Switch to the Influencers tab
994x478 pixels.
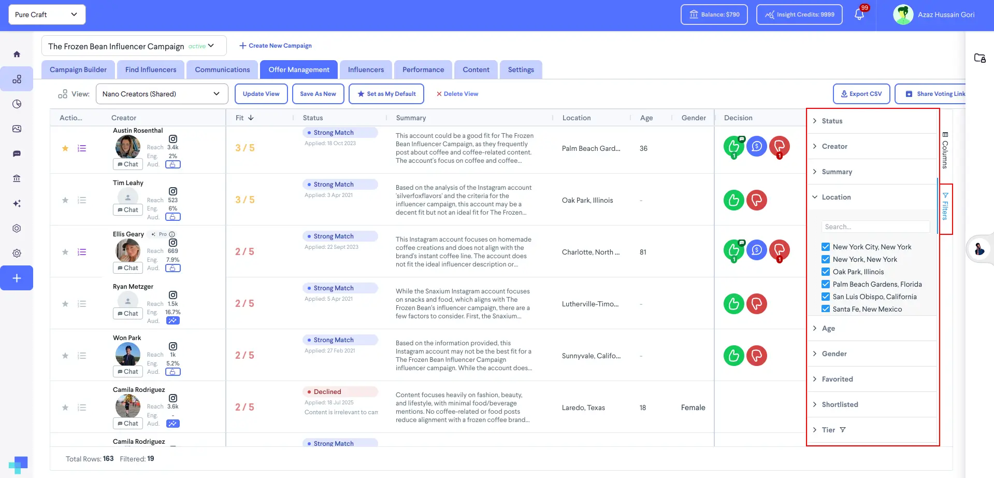click(x=366, y=69)
